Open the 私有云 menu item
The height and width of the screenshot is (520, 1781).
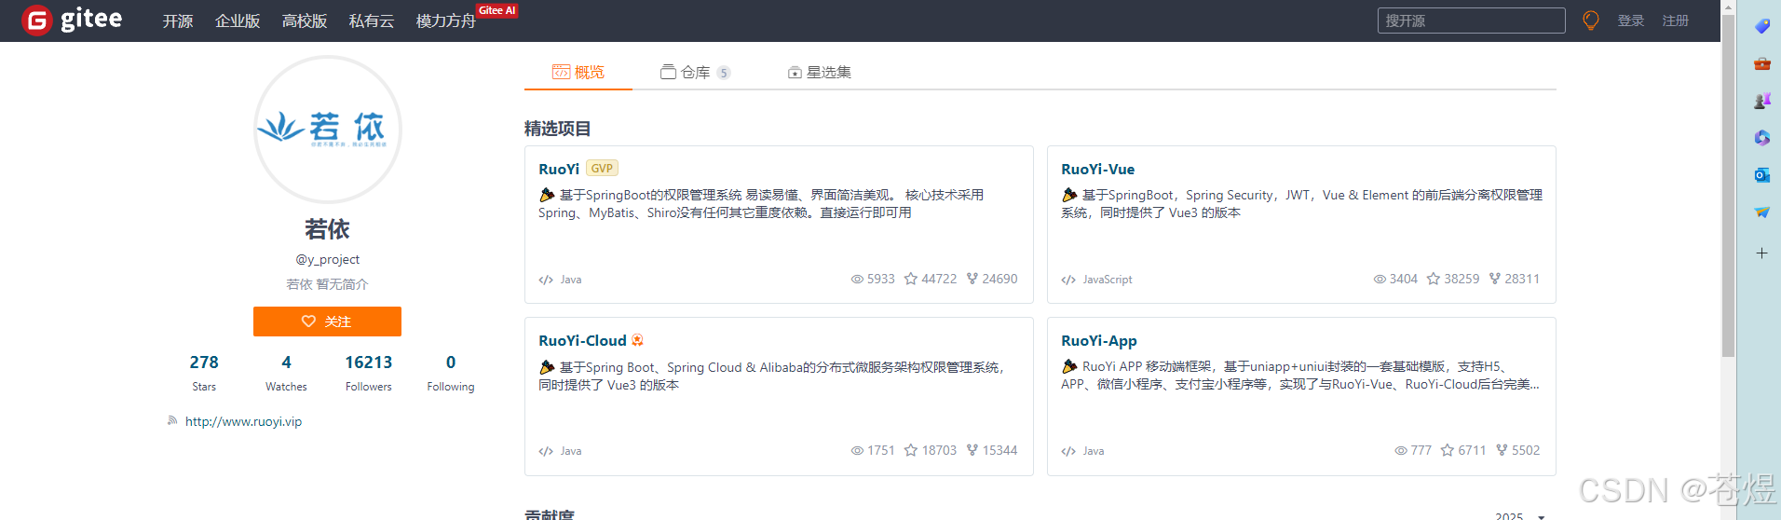[372, 21]
